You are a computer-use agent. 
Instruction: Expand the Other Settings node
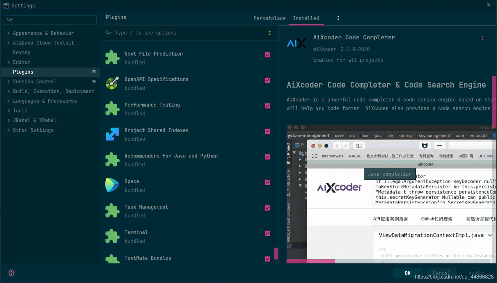(9, 130)
